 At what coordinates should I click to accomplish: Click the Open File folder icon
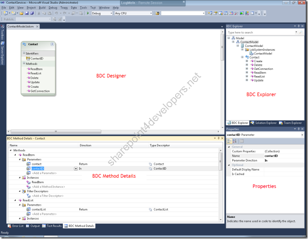point(22,13)
